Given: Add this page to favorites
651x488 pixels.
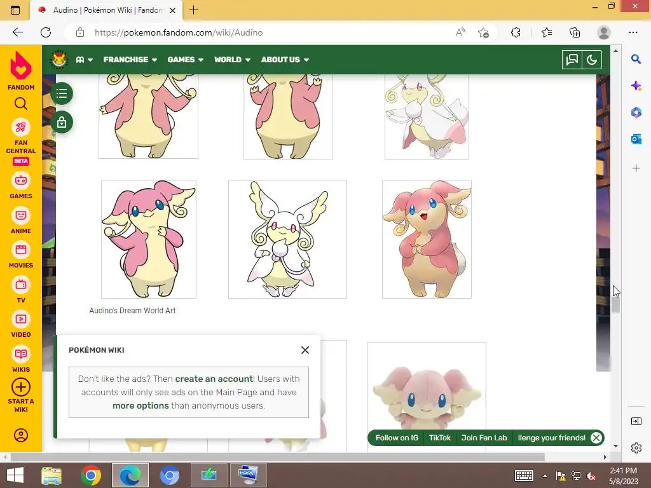Looking at the screenshot, I should (483, 32).
